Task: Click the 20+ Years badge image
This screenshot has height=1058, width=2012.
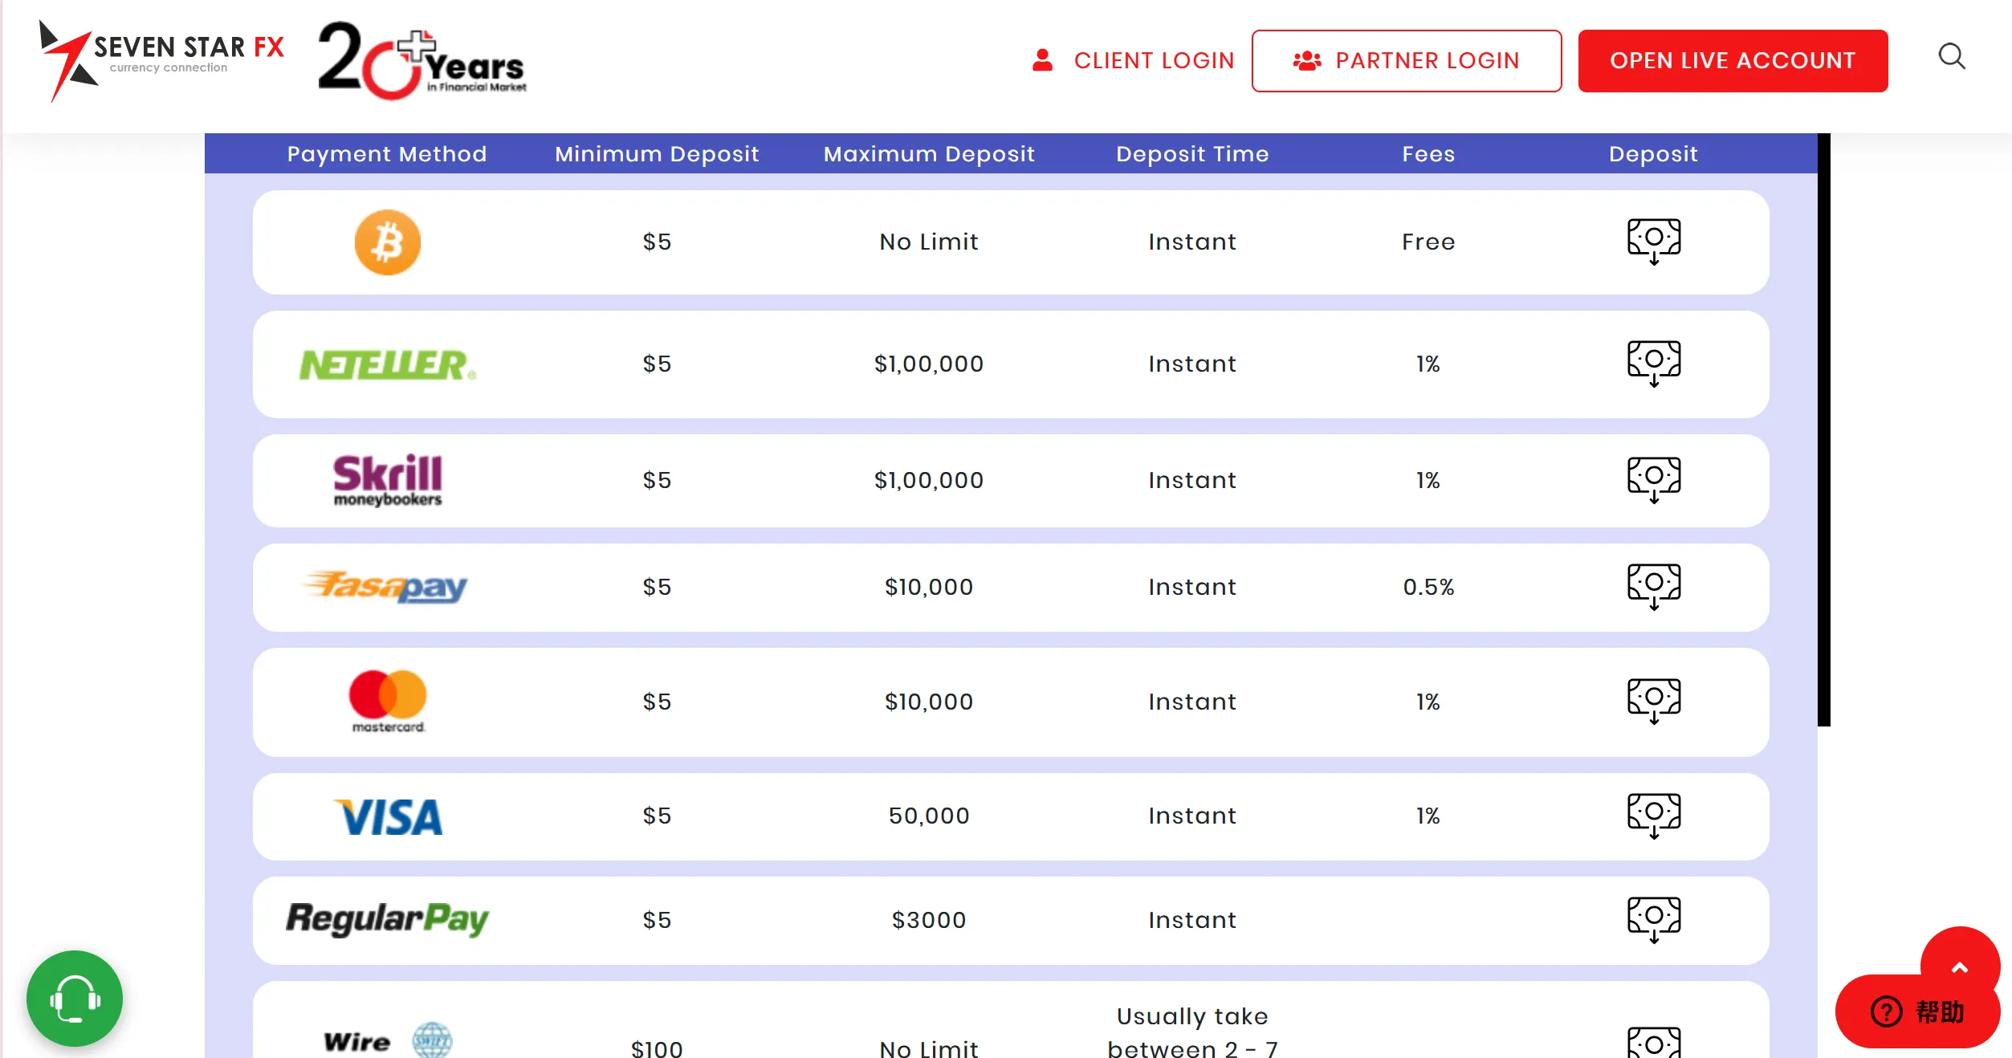Action: pos(422,60)
